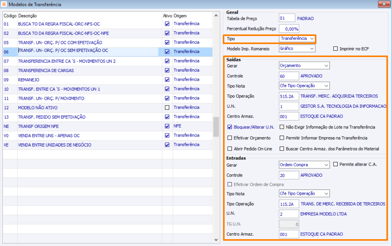Select row VENDA ENTRE UNS - APENAS OC
This screenshot has height=246, width=392.
[x=108, y=136]
